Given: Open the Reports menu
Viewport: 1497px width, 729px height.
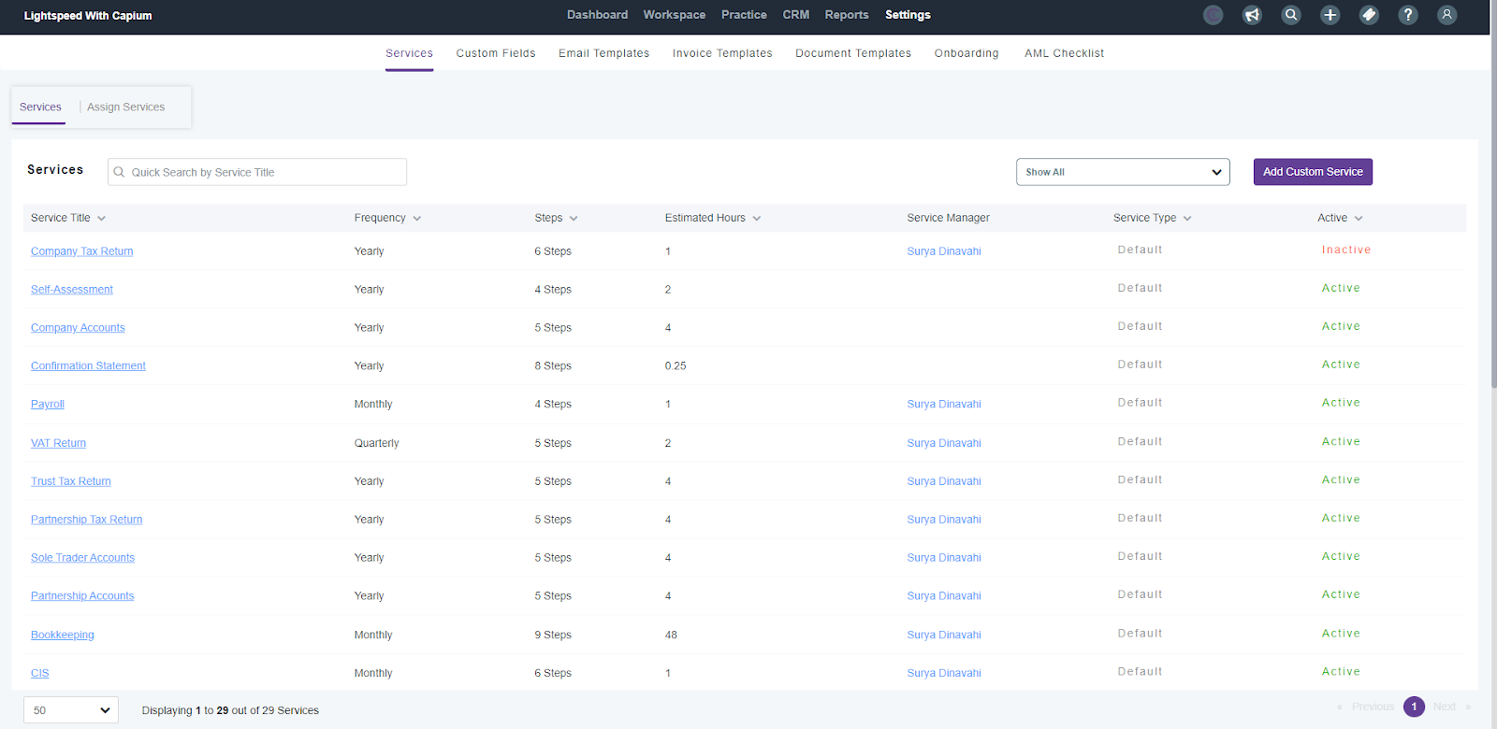Looking at the screenshot, I should tap(847, 15).
